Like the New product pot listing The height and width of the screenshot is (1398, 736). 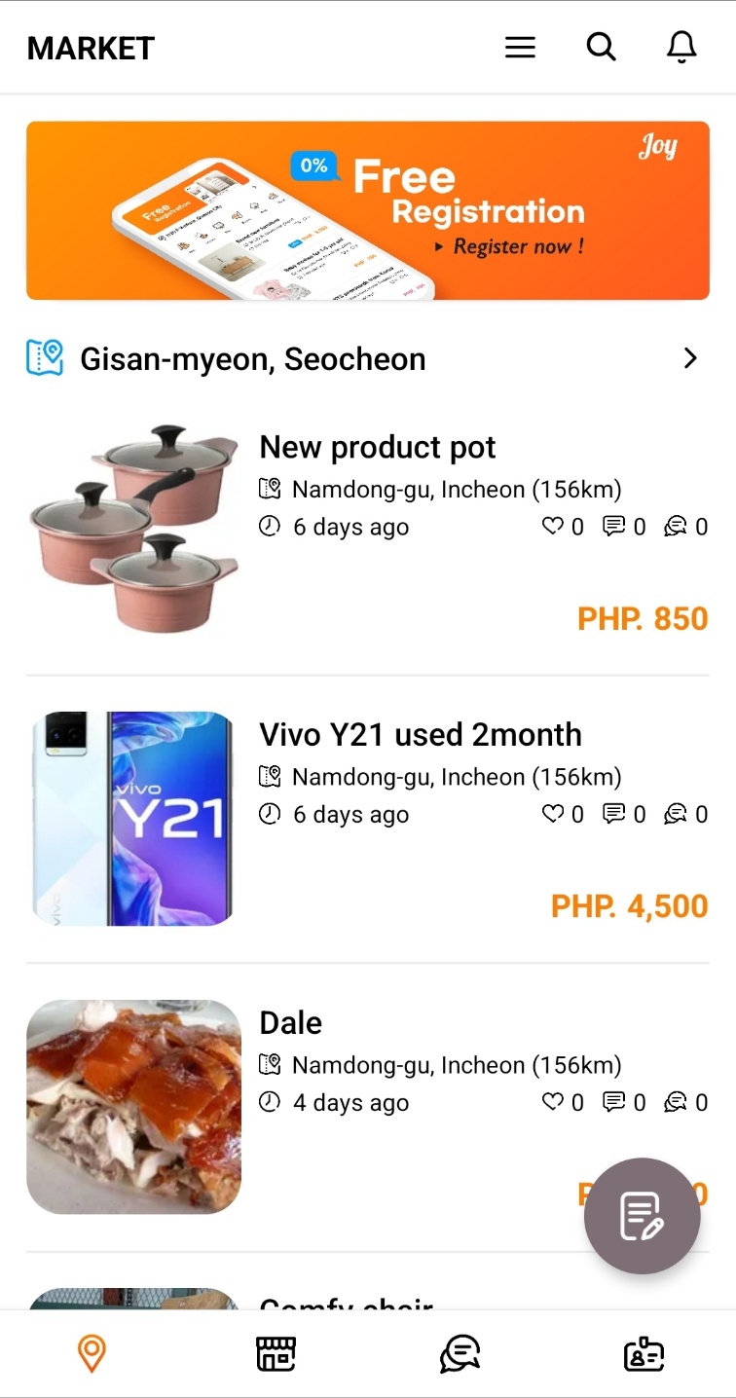tap(553, 527)
